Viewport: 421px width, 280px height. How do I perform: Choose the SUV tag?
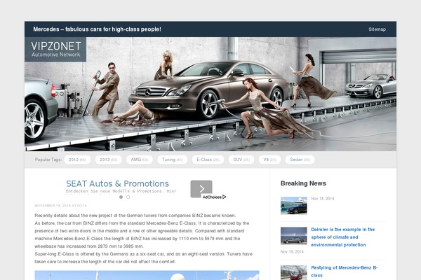[x=241, y=160]
